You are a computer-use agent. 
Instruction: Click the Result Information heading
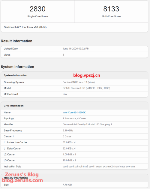coord(16,41)
